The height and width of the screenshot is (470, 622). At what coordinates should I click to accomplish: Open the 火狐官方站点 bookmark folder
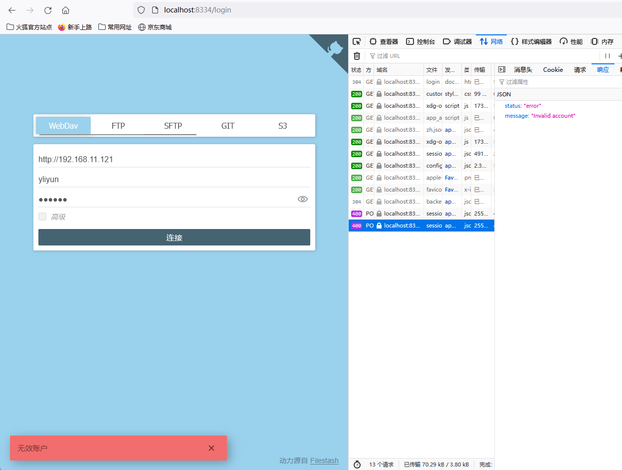click(x=29, y=27)
